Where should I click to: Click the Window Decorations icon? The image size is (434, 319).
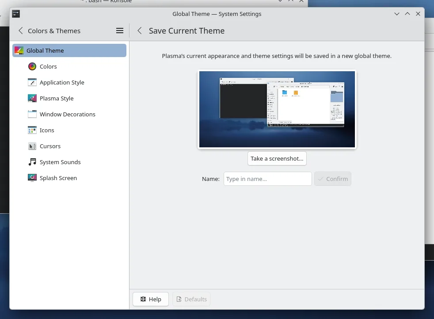click(32, 114)
